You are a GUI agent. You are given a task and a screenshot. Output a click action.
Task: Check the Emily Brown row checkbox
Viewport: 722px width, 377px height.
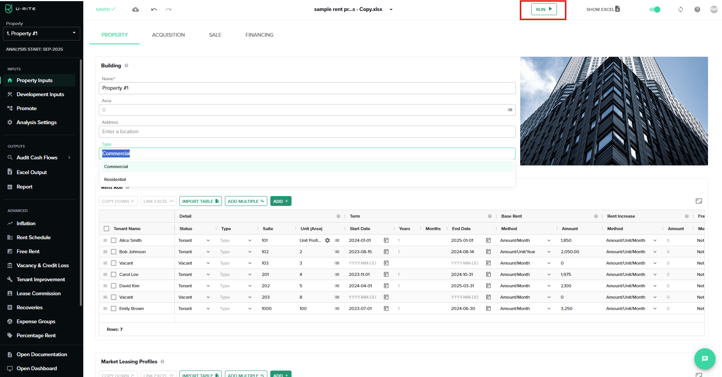114,308
